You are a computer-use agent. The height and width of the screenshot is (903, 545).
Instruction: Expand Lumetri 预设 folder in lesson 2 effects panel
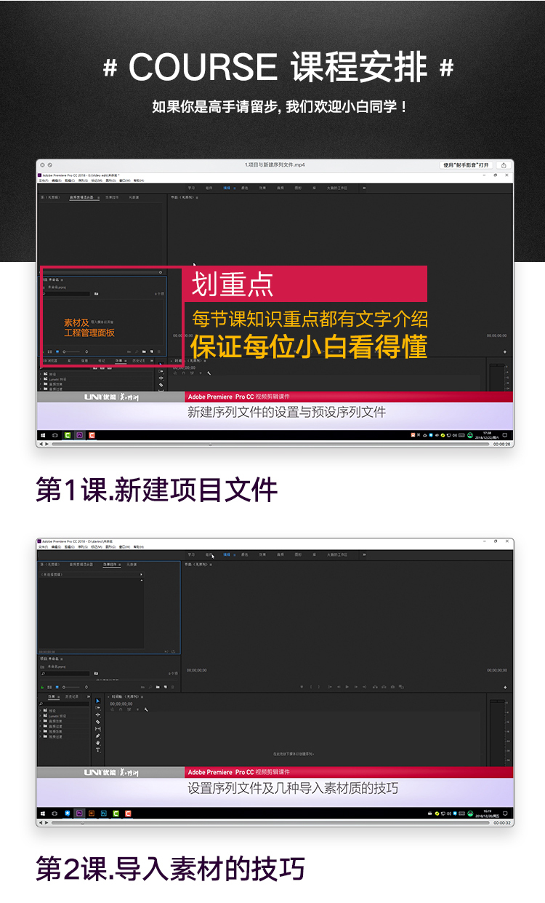tap(41, 716)
